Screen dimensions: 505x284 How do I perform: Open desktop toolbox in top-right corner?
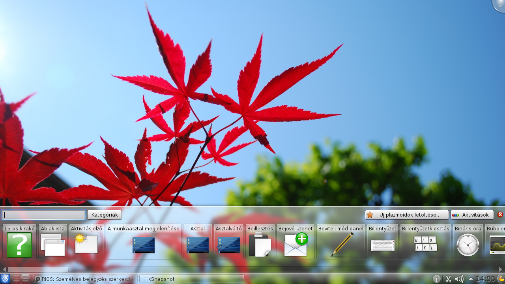pyautogui.click(x=499, y=5)
